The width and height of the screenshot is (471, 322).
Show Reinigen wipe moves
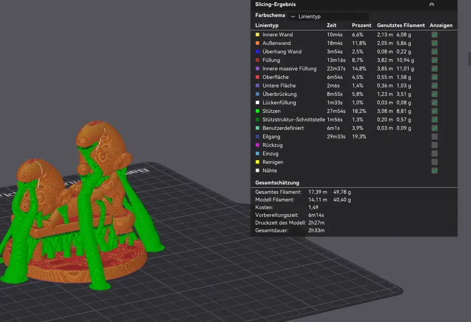coord(434,162)
